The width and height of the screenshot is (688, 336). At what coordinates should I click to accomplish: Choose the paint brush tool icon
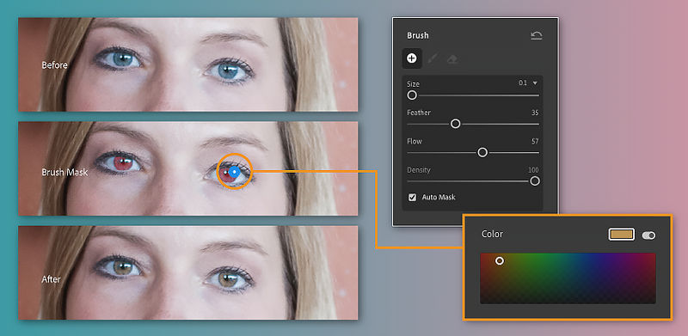pos(433,58)
